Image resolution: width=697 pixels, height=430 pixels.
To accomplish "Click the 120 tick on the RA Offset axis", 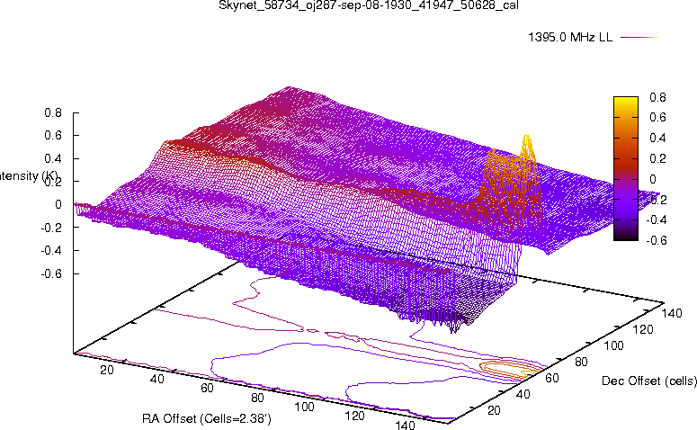I will pyautogui.click(x=354, y=416).
